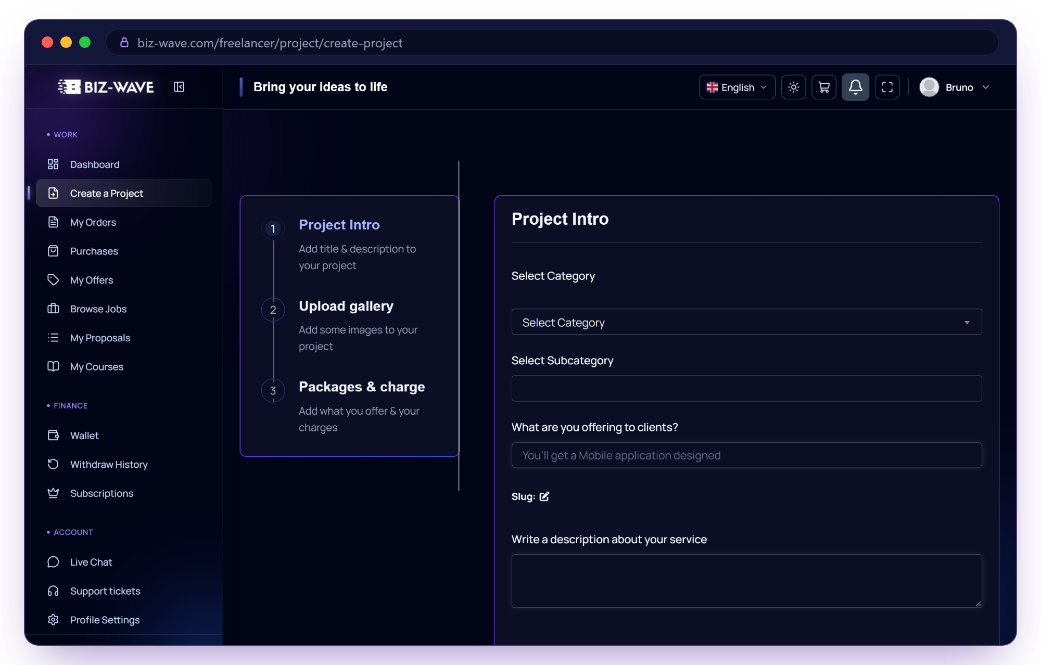Open the Select Category combo box
The width and height of the screenshot is (1041, 665).
(x=746, y=322)
